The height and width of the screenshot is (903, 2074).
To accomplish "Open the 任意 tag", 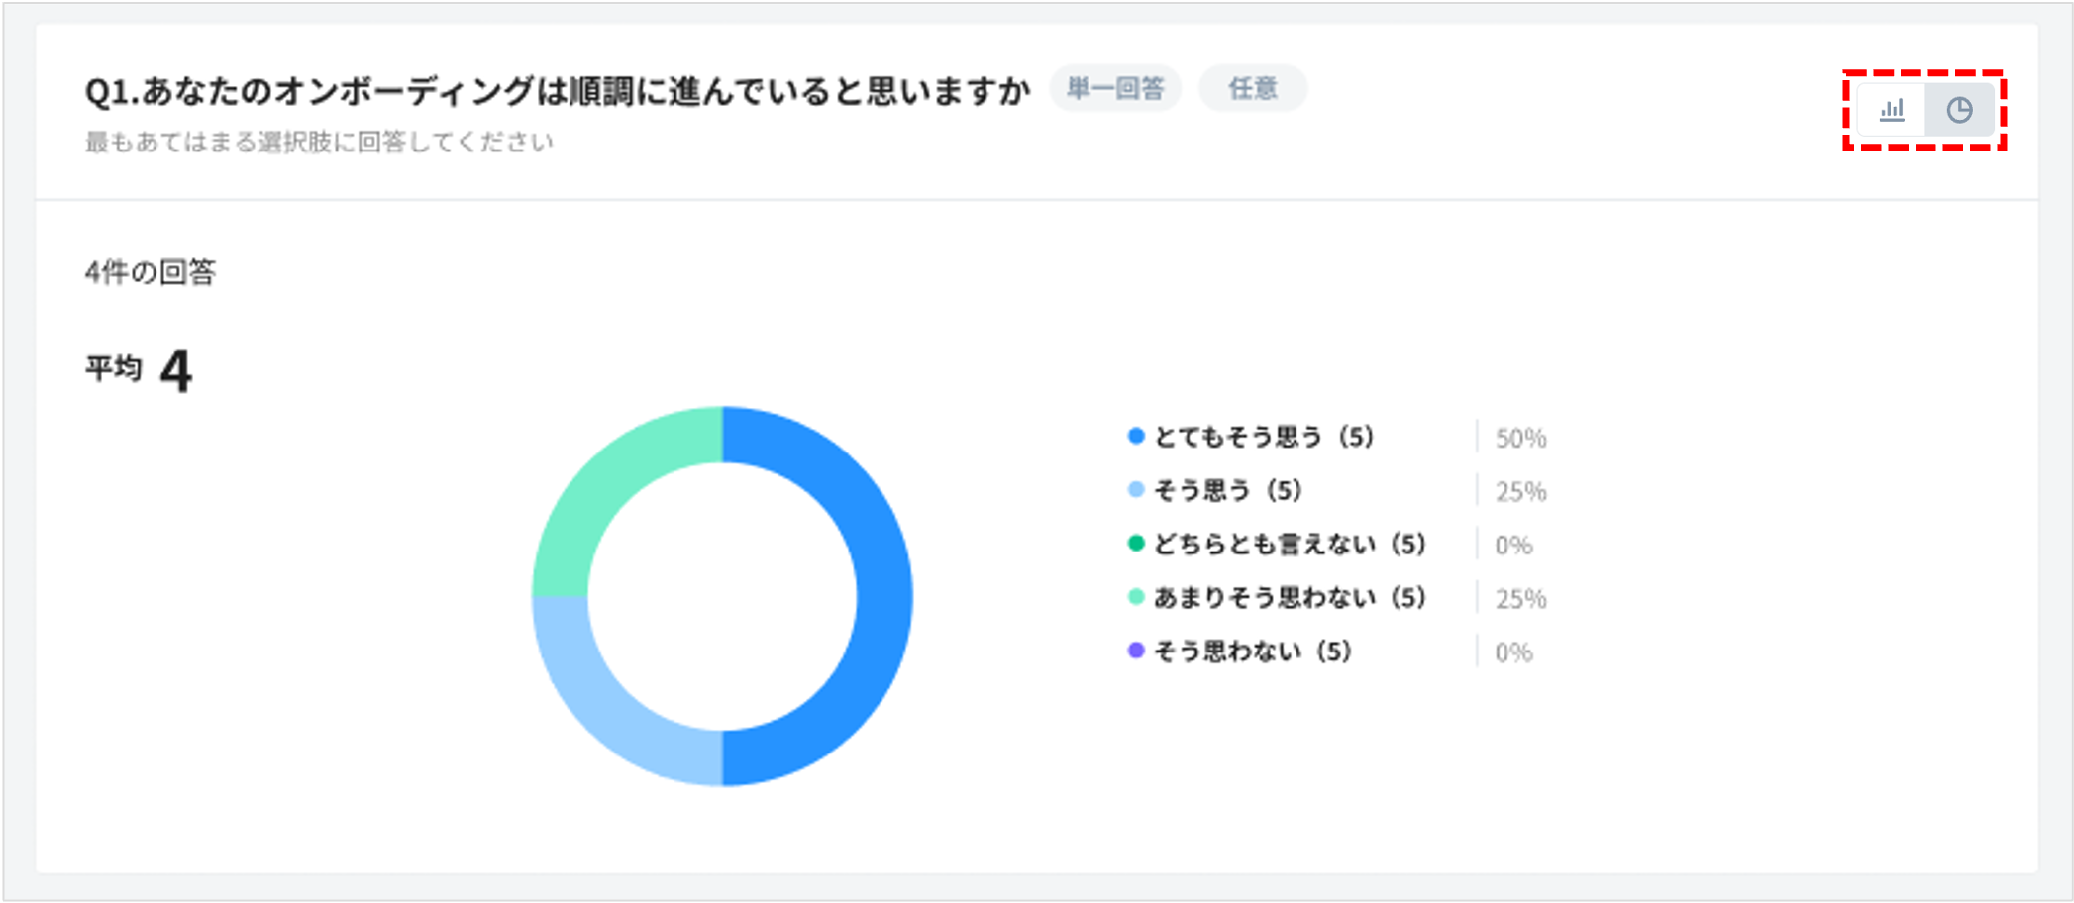I will tap(1252, 88).
